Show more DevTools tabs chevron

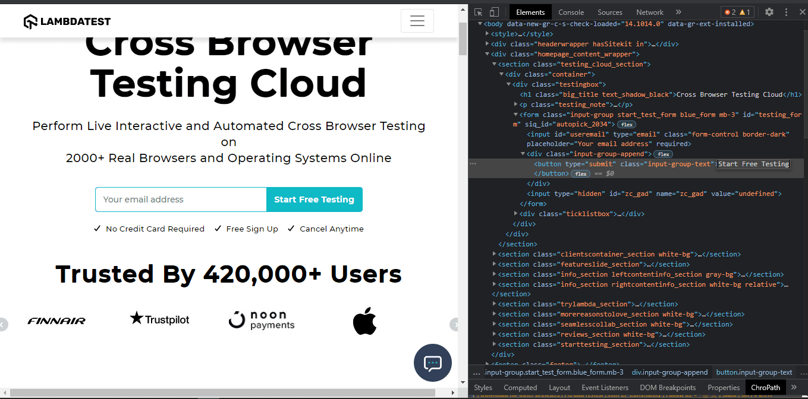(x=678, y=12)
